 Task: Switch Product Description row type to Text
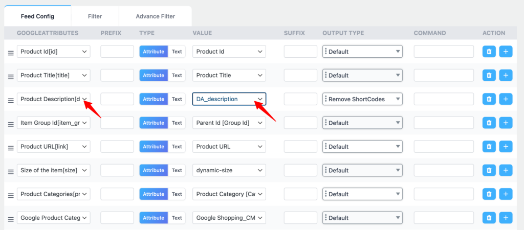pyautogui.click(x=177, y=99)
